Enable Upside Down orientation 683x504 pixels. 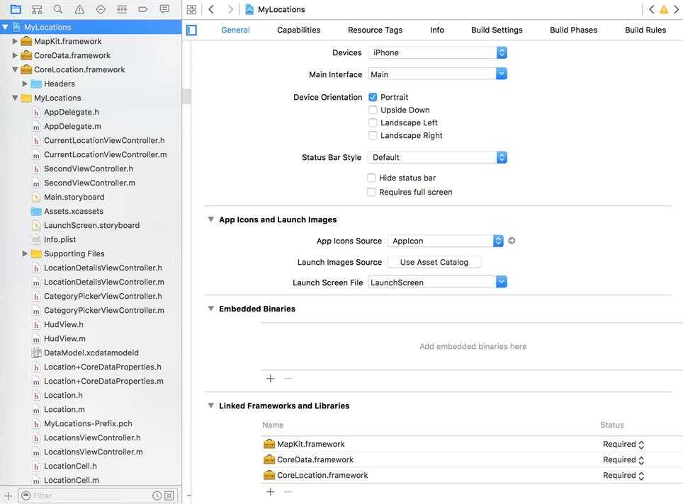tap(373, 110)
